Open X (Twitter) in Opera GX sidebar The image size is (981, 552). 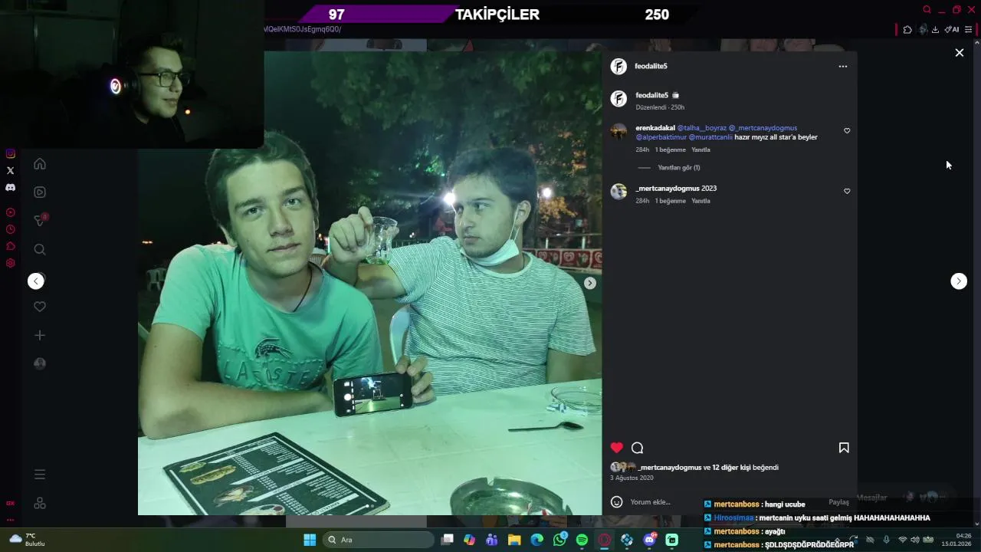coord(10,170)
